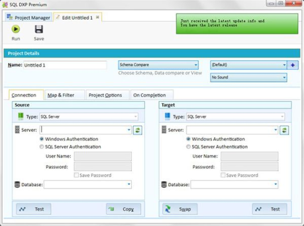Test the Source connection
Viewport: 304px width, 226px height.
(x=34, y=209)
